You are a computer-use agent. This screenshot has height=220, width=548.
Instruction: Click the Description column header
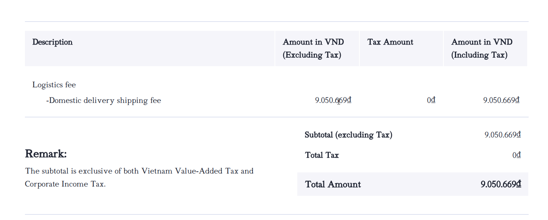pos(52,42)
